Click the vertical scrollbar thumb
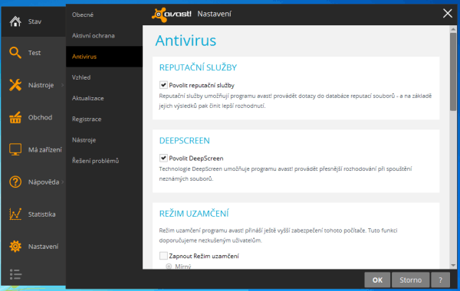The height and width of the screenshot is (291, 460). (453, 71)
